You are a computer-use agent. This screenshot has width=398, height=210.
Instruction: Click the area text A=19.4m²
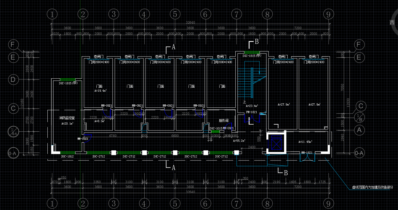(x=100, y=91)
